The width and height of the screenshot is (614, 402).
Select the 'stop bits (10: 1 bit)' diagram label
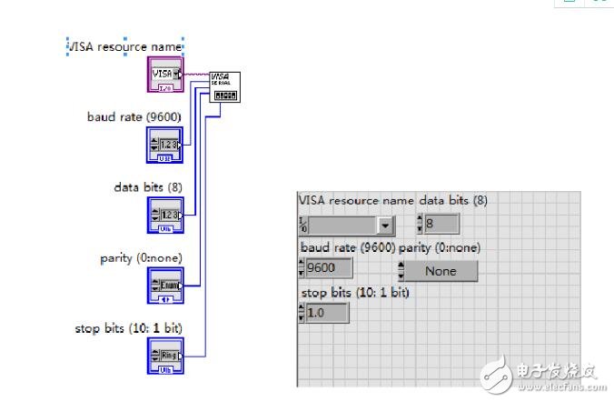pyautogui.click(x=129, y=327)
